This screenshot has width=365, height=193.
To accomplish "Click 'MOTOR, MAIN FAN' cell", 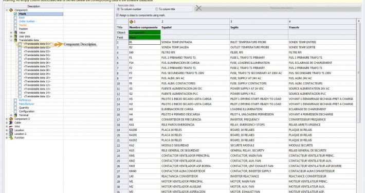I will click(259, 181).
